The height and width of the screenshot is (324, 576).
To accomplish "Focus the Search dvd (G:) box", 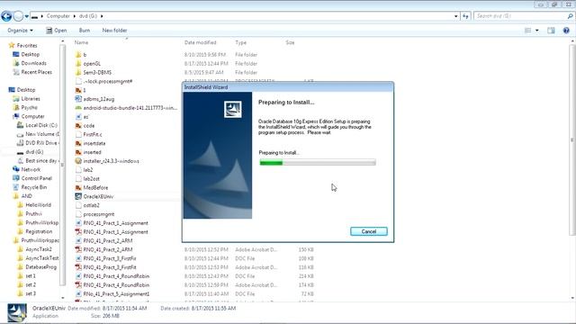I will pyautogui.click(x=520, y=16).
